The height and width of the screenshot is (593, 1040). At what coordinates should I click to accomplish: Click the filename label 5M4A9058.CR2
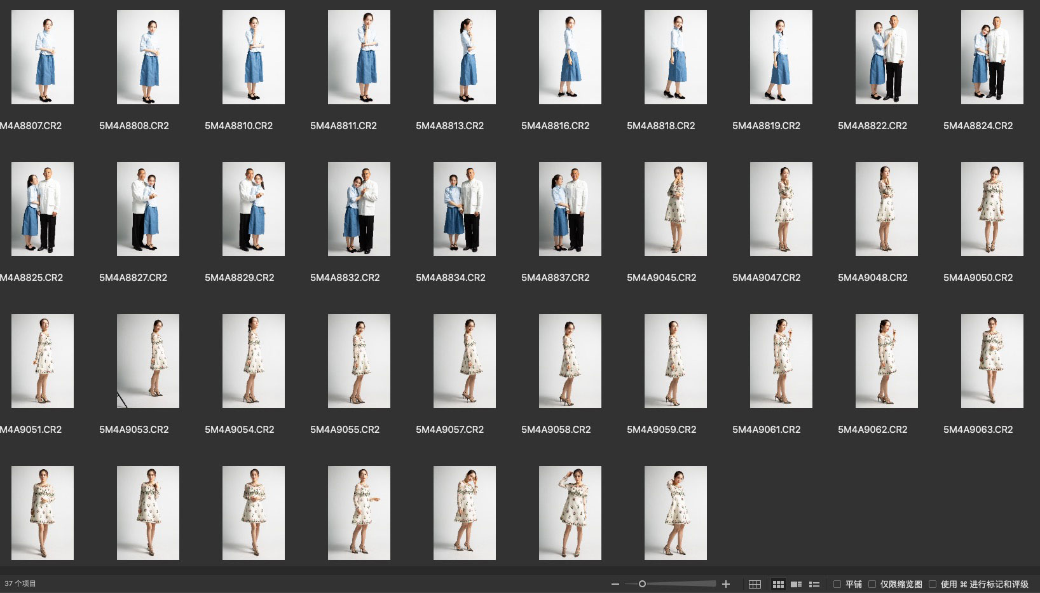click(x=556, y=430)
